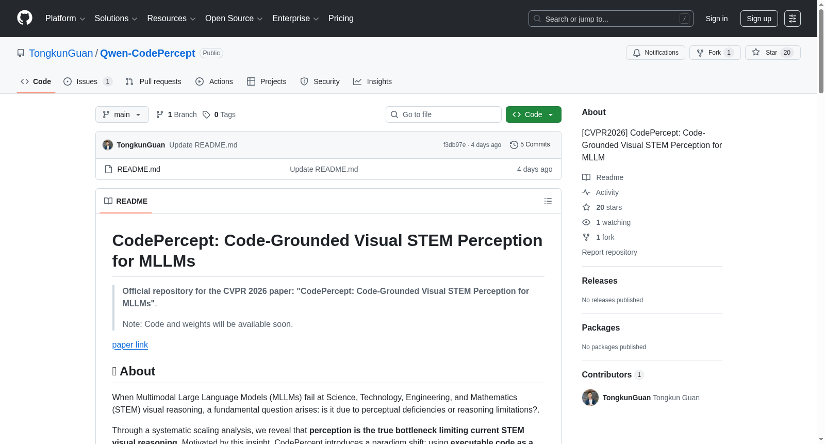Click Report repository
Image resolution: width=825 pixels, height=444 pixels.
click(609, 252)
